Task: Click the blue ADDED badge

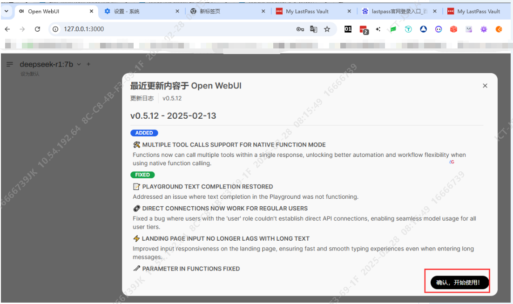Action: (144, 133)
